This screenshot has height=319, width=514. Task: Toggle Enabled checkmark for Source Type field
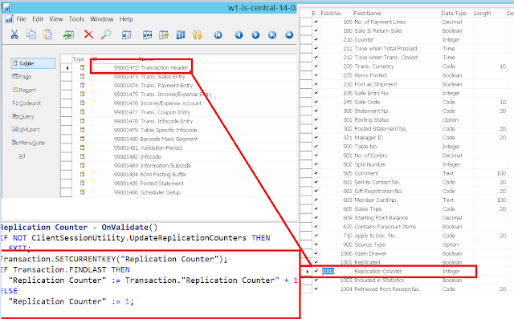tap(316, 244)
